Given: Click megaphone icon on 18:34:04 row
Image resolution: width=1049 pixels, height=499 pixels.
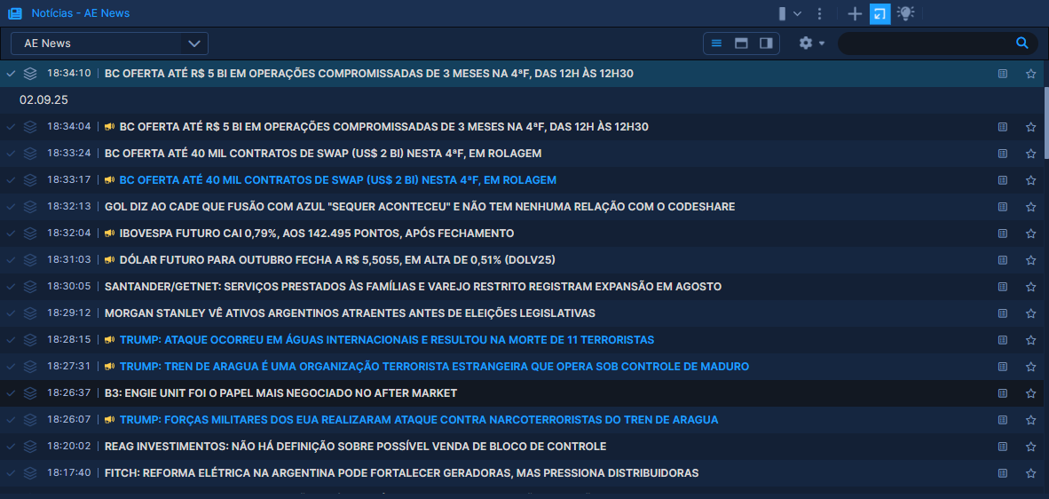Looking at the screenshot, I should 110,126.
